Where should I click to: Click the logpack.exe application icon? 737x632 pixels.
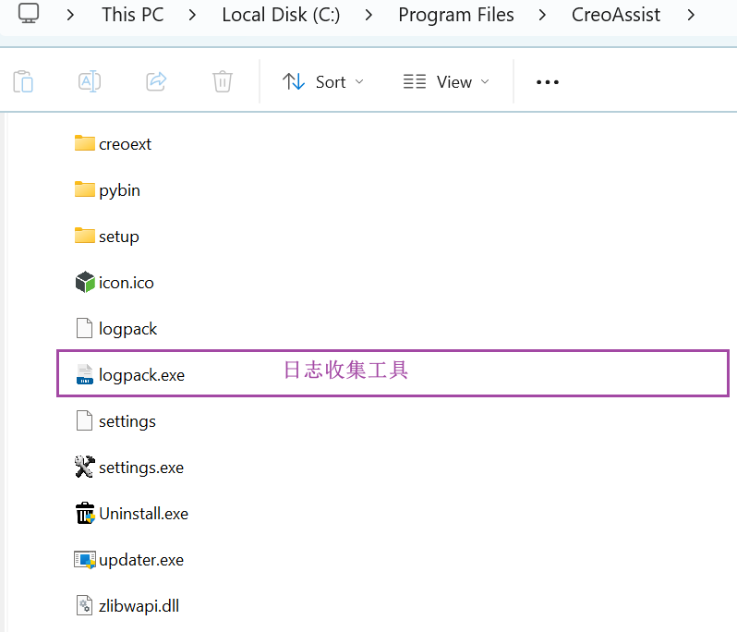point(85,375)
